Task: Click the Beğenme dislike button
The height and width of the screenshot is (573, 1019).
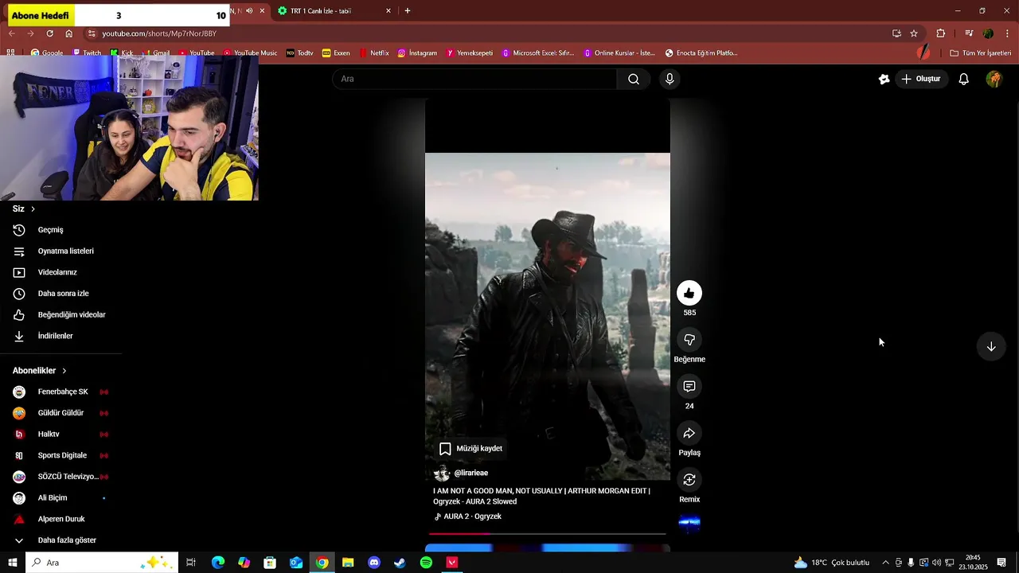Action: (689, 340)
